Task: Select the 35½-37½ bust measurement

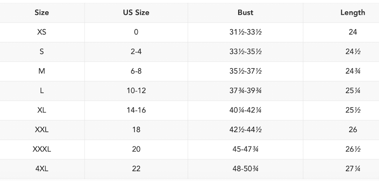Action: tap(245, 71)
